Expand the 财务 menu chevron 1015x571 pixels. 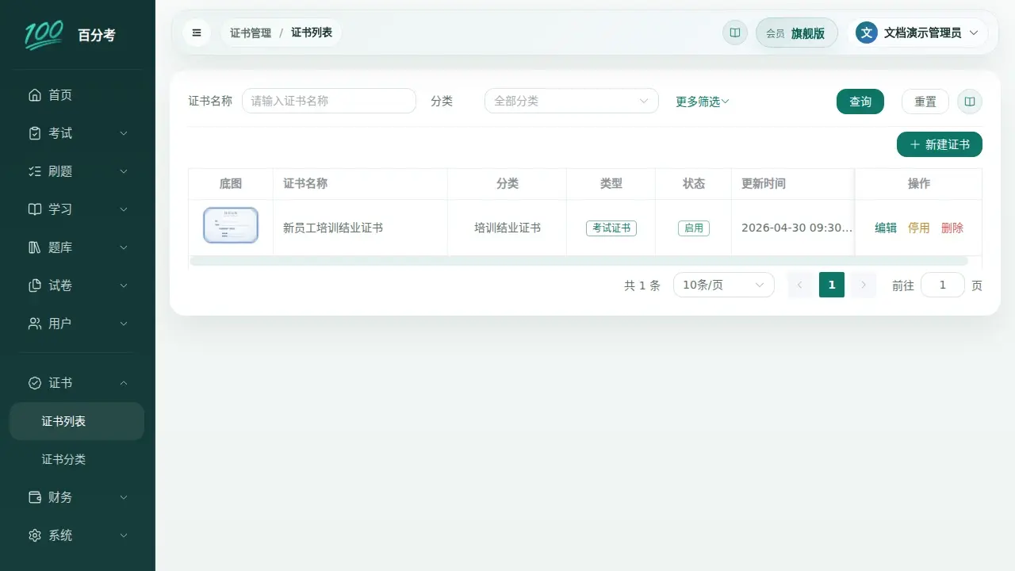124,497
